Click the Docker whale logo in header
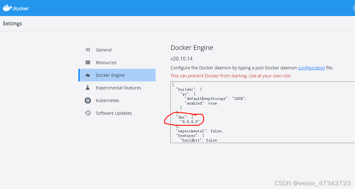355x189 pixels. (x=7, y=8)
